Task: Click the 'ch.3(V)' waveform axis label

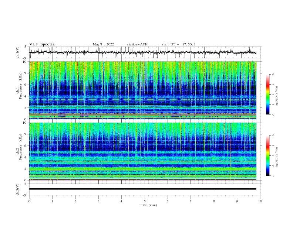Action: [18, 189]
